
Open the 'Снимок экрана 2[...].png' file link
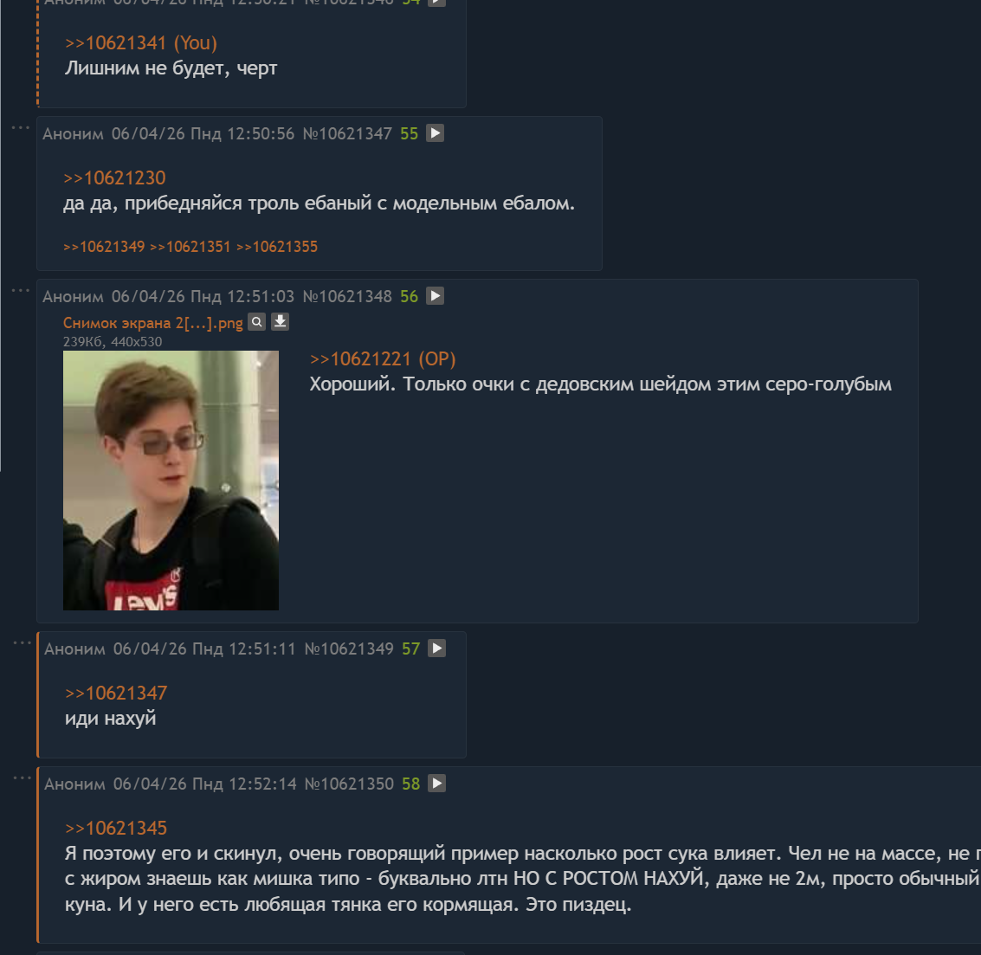[152, 323]
